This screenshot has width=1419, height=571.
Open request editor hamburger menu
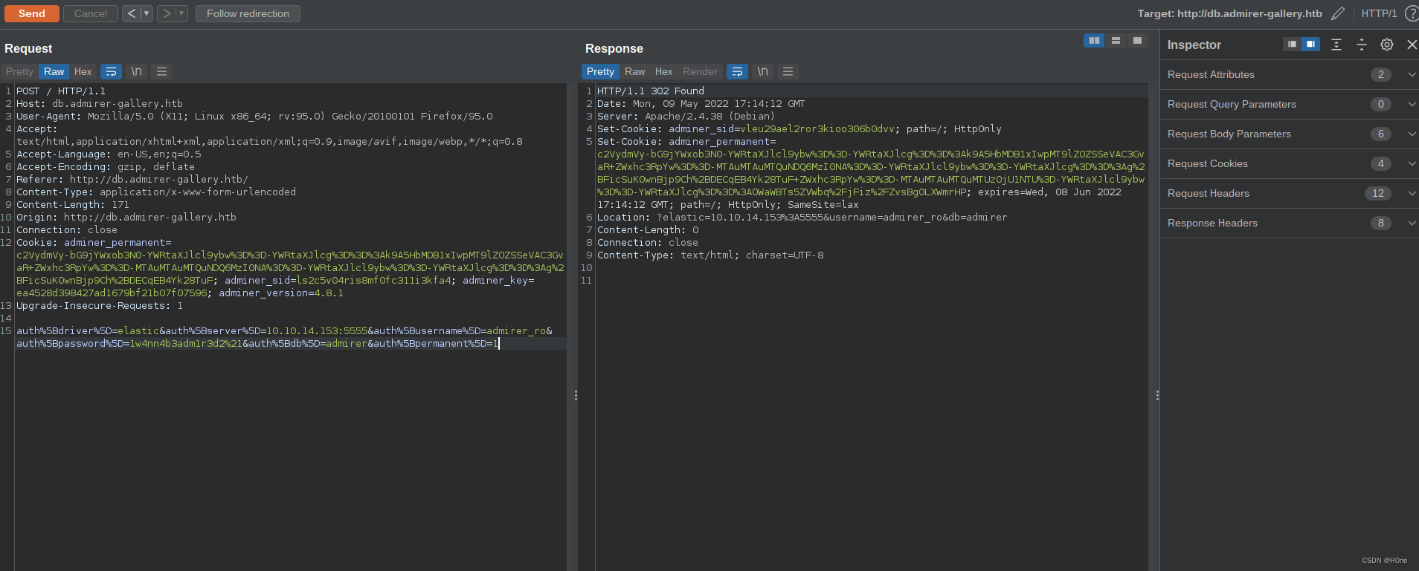[161, 71]
